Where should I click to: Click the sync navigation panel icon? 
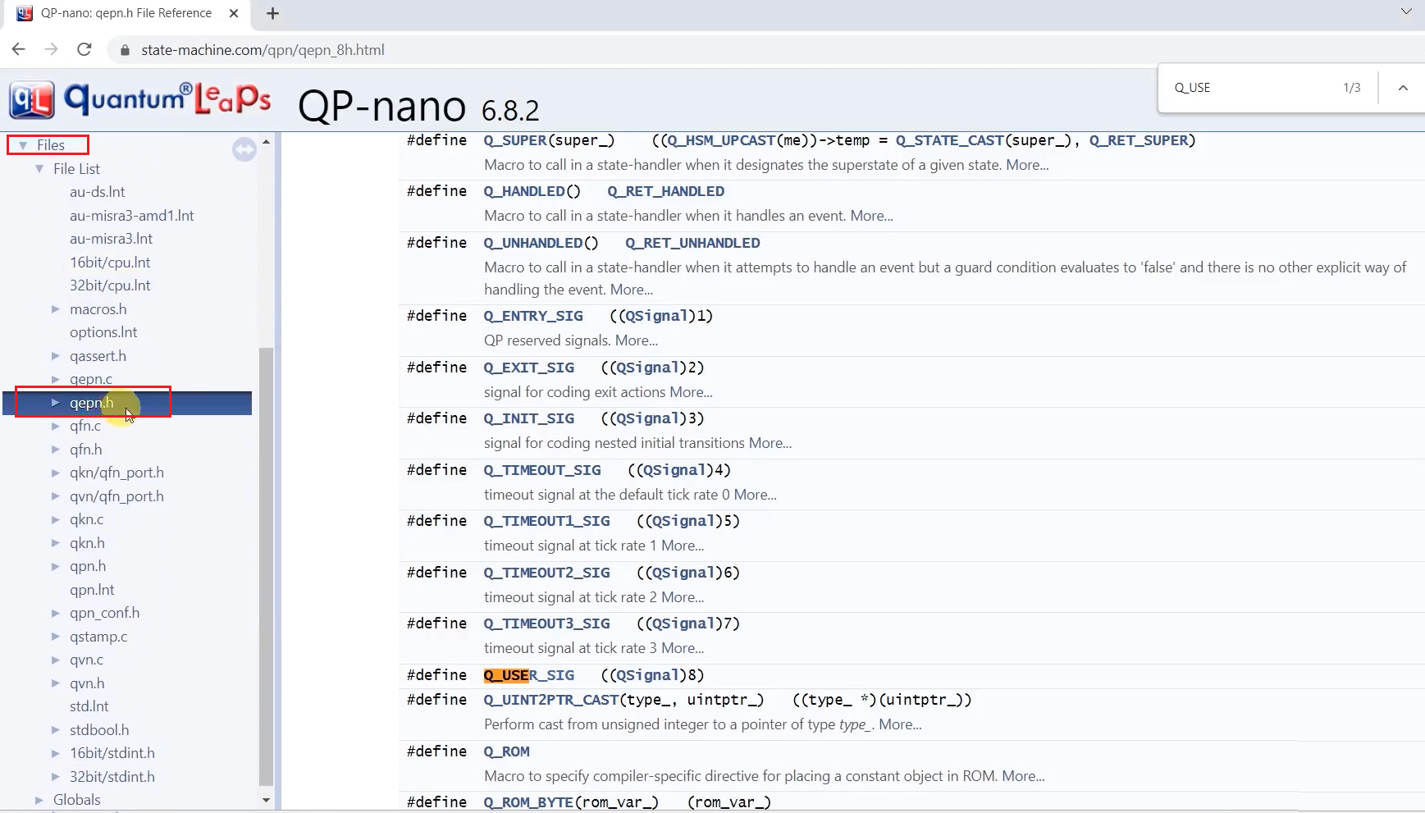point(244,149)
